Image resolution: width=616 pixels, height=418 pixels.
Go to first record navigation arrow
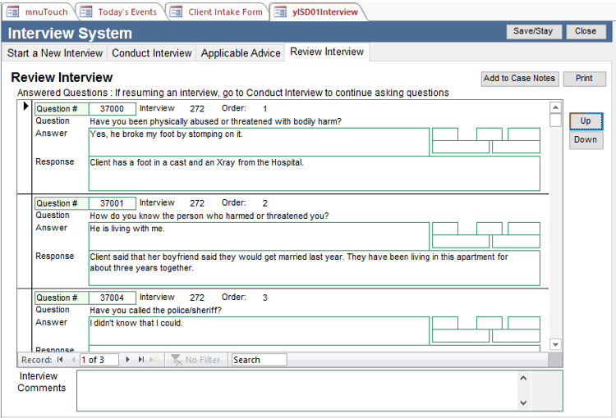[x=60, y=360]
